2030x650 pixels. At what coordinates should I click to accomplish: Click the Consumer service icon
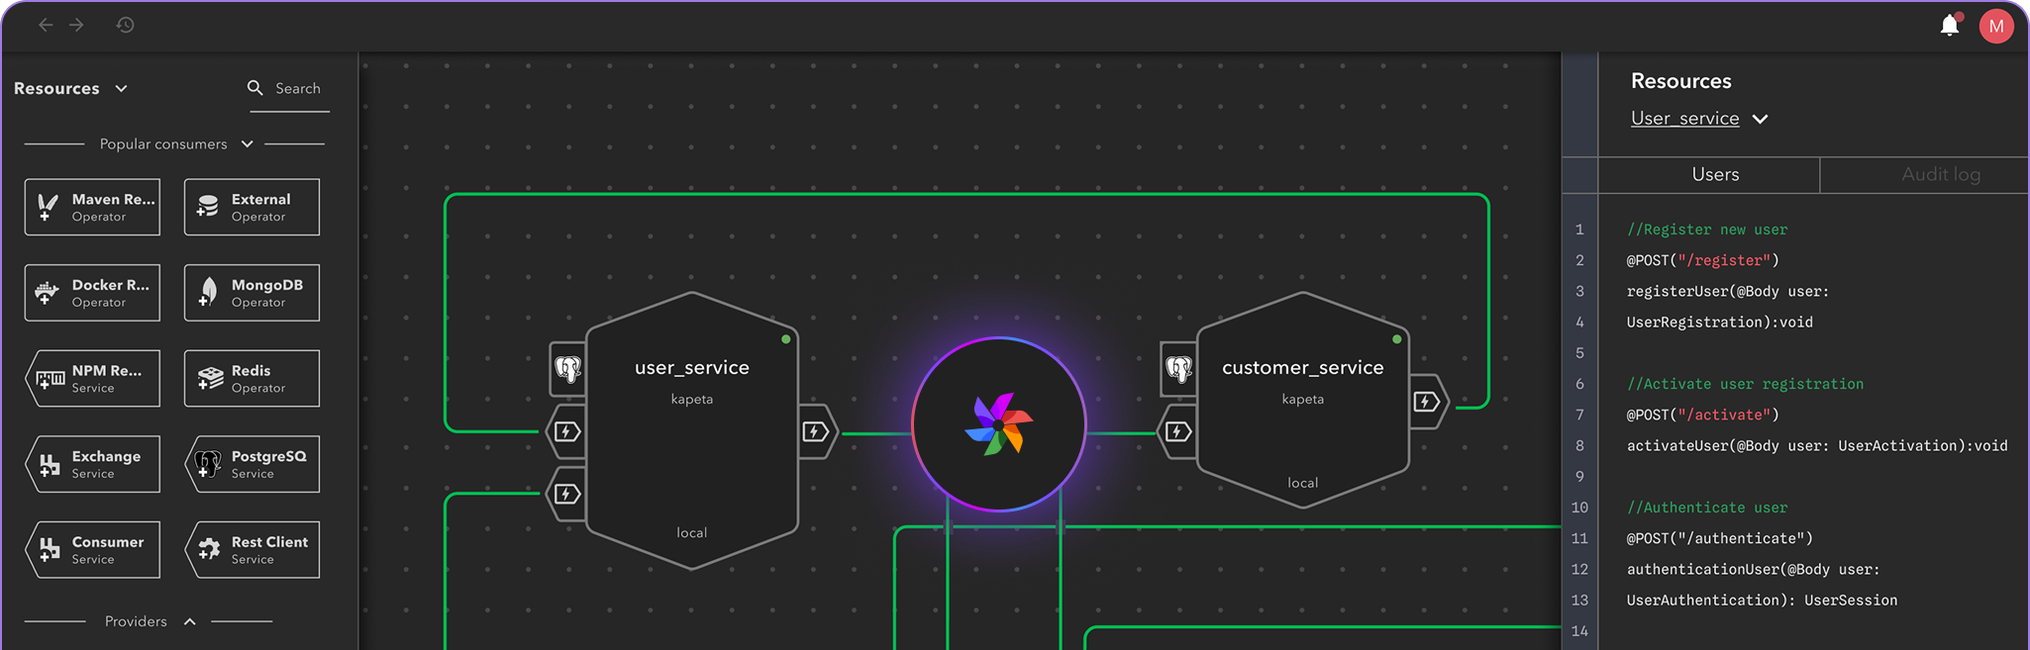49,550
